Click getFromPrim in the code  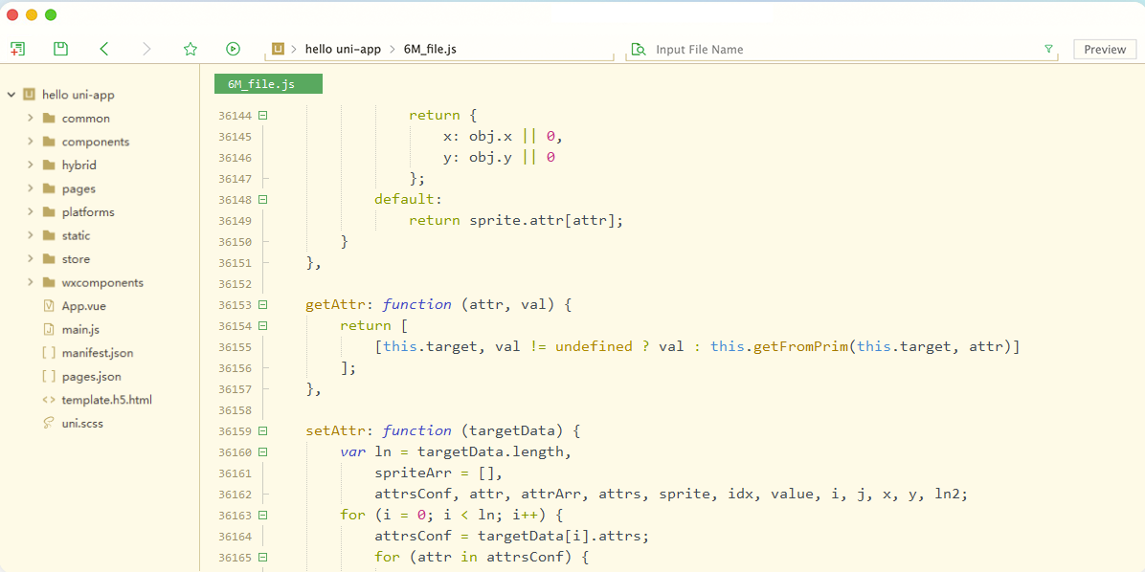pos(801,346)
